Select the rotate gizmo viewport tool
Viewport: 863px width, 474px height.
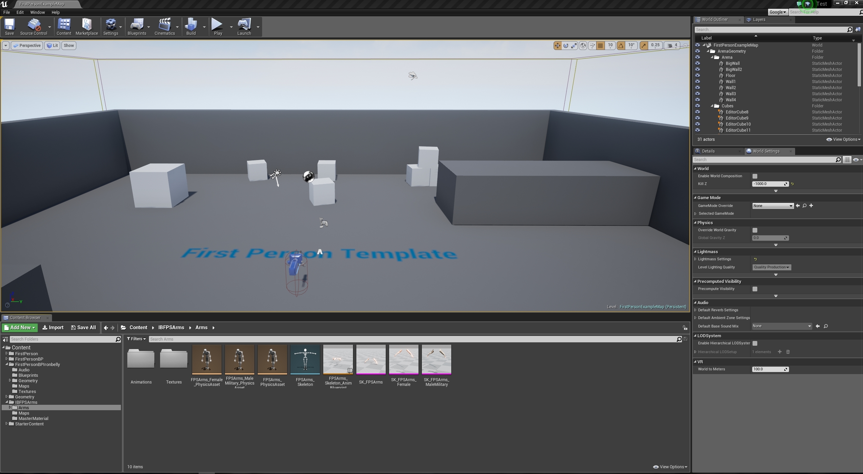(x=566, y=45)
